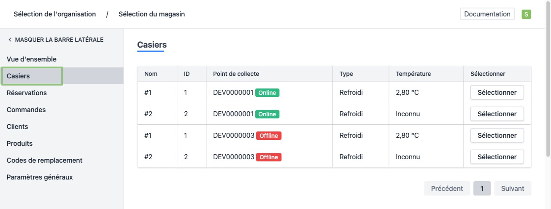Open Commandes in the sidebar
551x209 pixels.
coord(26,110)
